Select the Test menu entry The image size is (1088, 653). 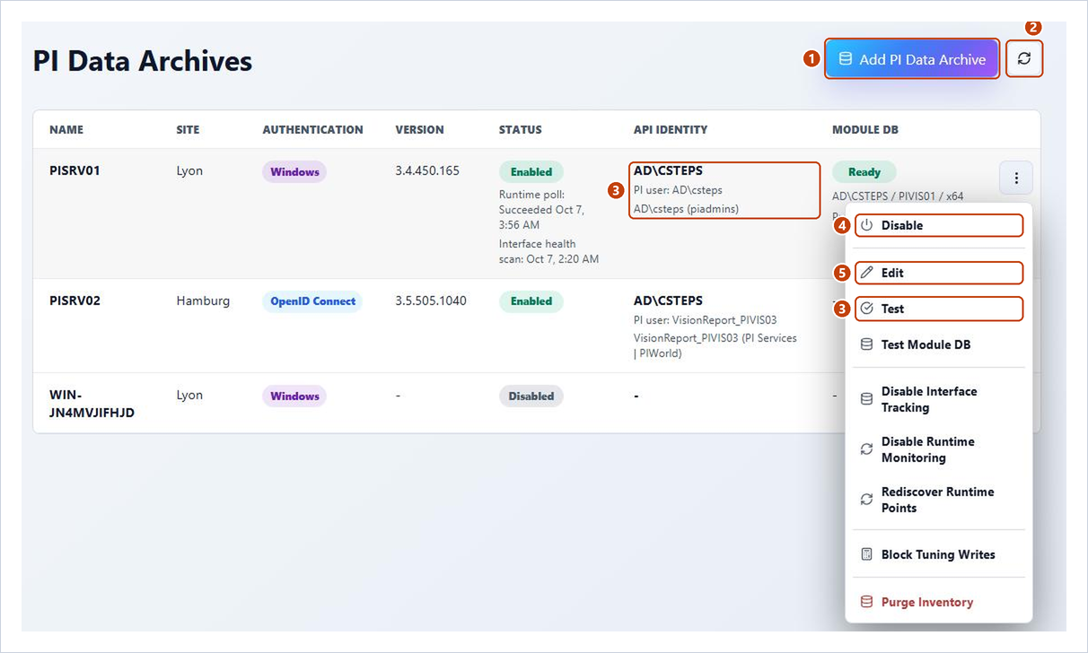(939, 309)
